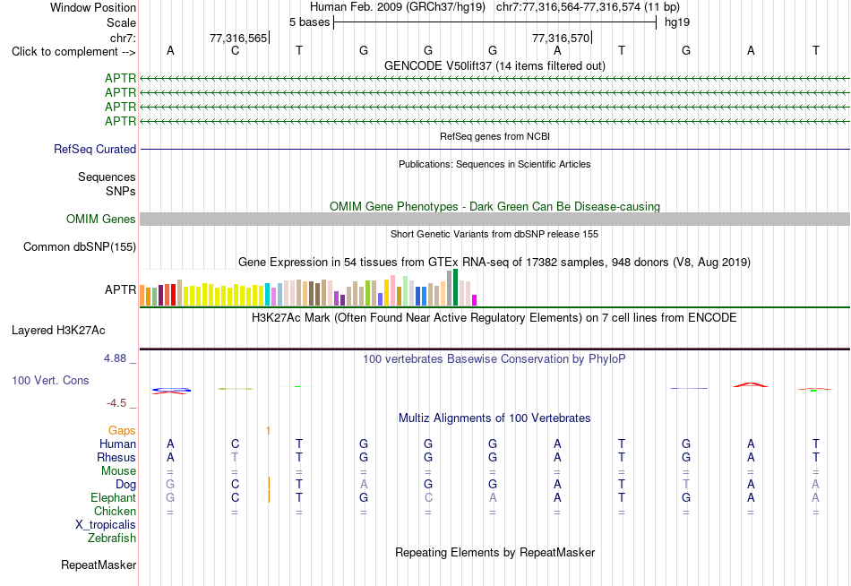Viewport: 851px width, 586px height.
Task: Click the Sequences track label
Action: (107, 177)
